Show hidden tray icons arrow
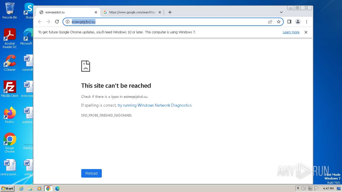The height and width of the screenshot is (192, 342). [298, 189]
